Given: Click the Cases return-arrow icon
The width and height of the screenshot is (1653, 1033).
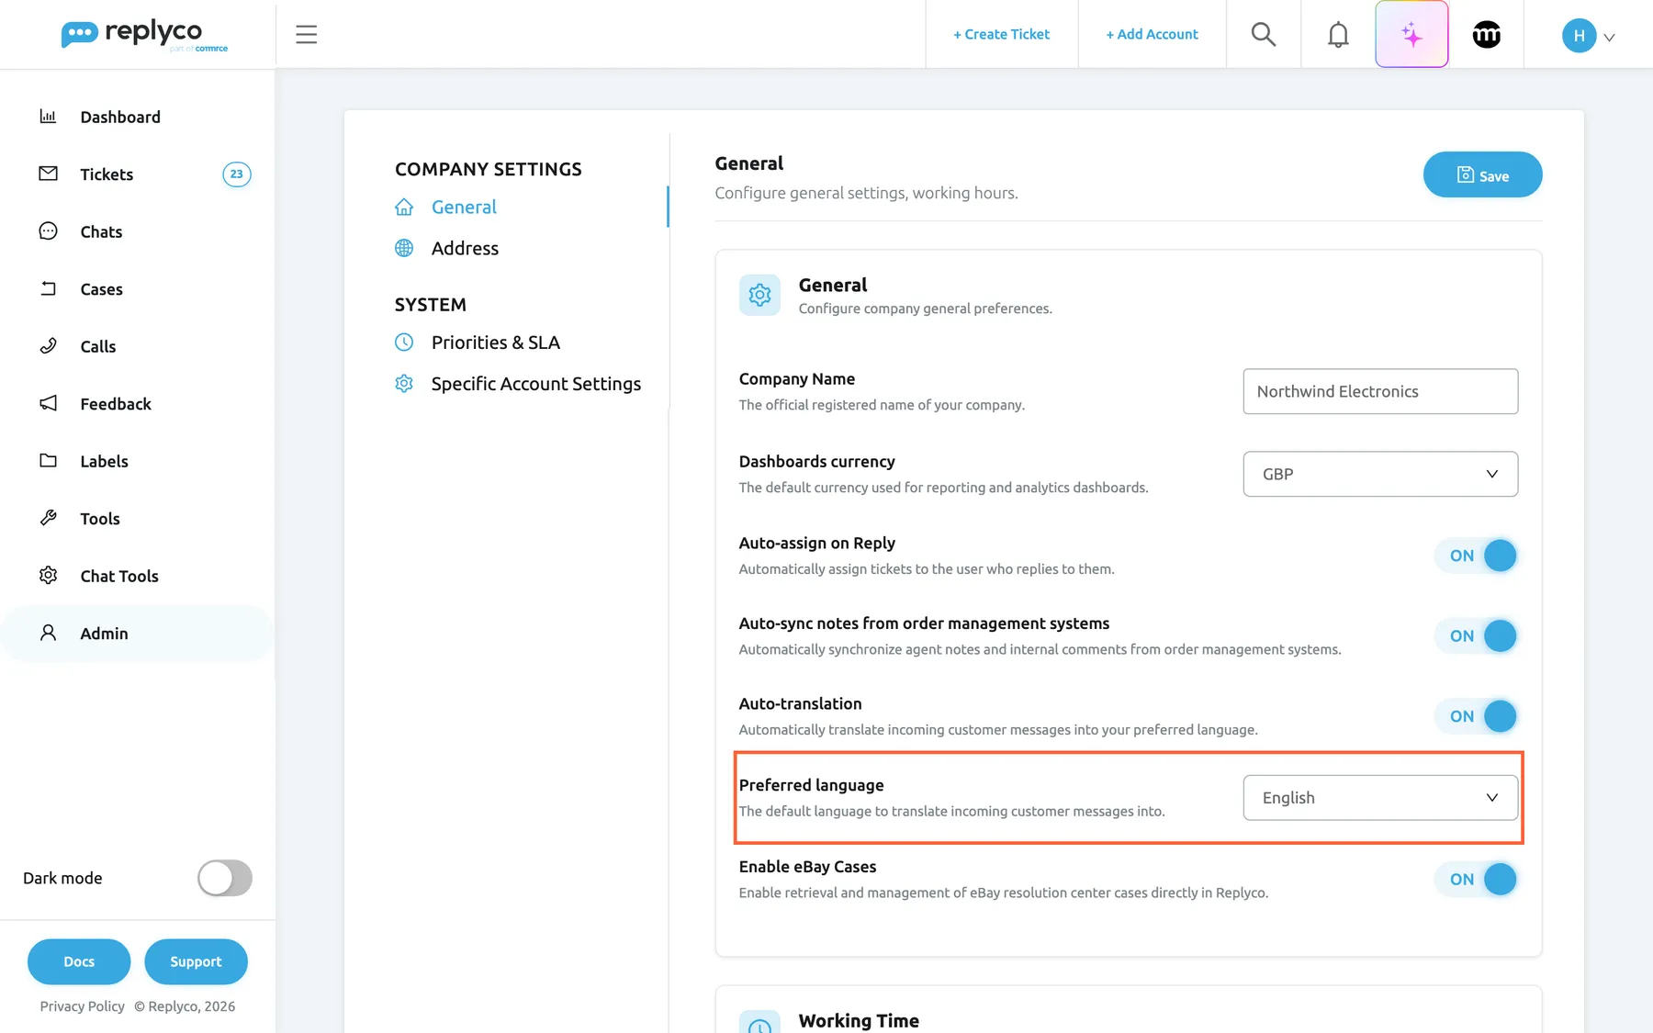Looking at the screenshot, I should 49,288.
